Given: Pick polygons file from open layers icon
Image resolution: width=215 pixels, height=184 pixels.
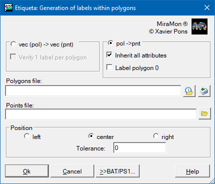Looking at the screenshot, I should click(x=205, y=91).
